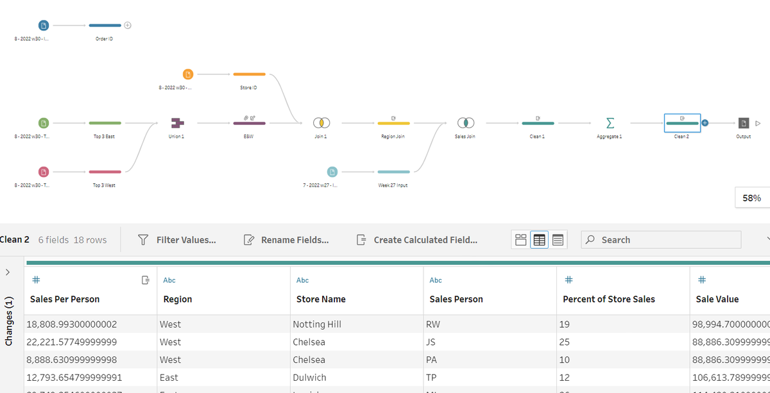The height and width of the screenshot is (393, 770).
Task: Open the add-step plus button after Clean 2
Action: [705, 122]
